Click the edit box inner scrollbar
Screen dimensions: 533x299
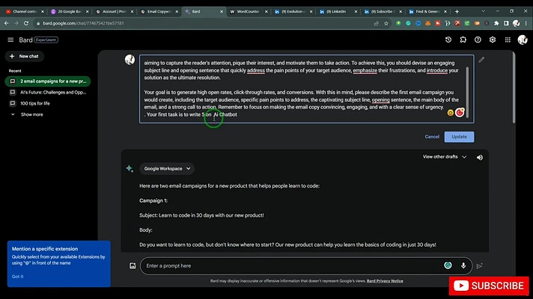point(467,92)
